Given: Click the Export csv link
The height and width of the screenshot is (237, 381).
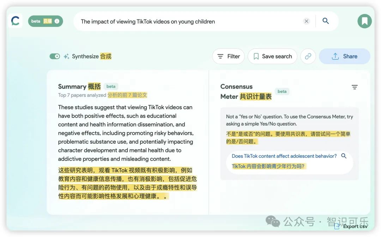Looking at the screenshot, I should coord(355,226).
